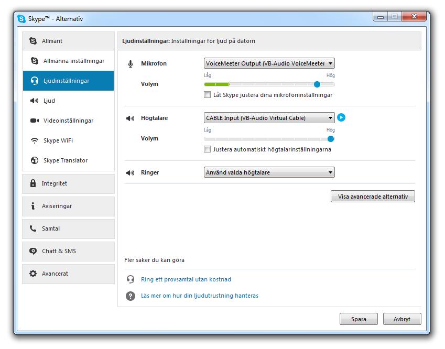This screenshot has width=445, height=349.
Task: Click the speaker icon next to Ringer
Action: [x=131, y=173]
